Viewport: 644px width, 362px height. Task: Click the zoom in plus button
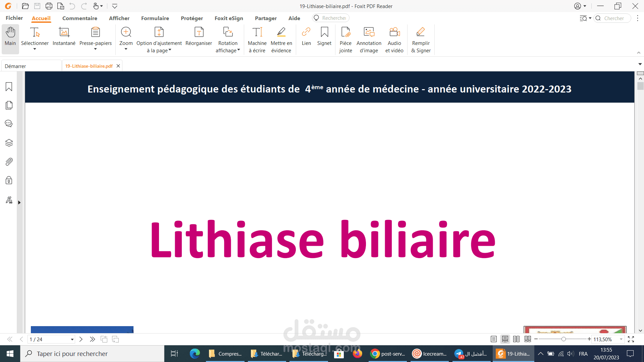[589, 339]
